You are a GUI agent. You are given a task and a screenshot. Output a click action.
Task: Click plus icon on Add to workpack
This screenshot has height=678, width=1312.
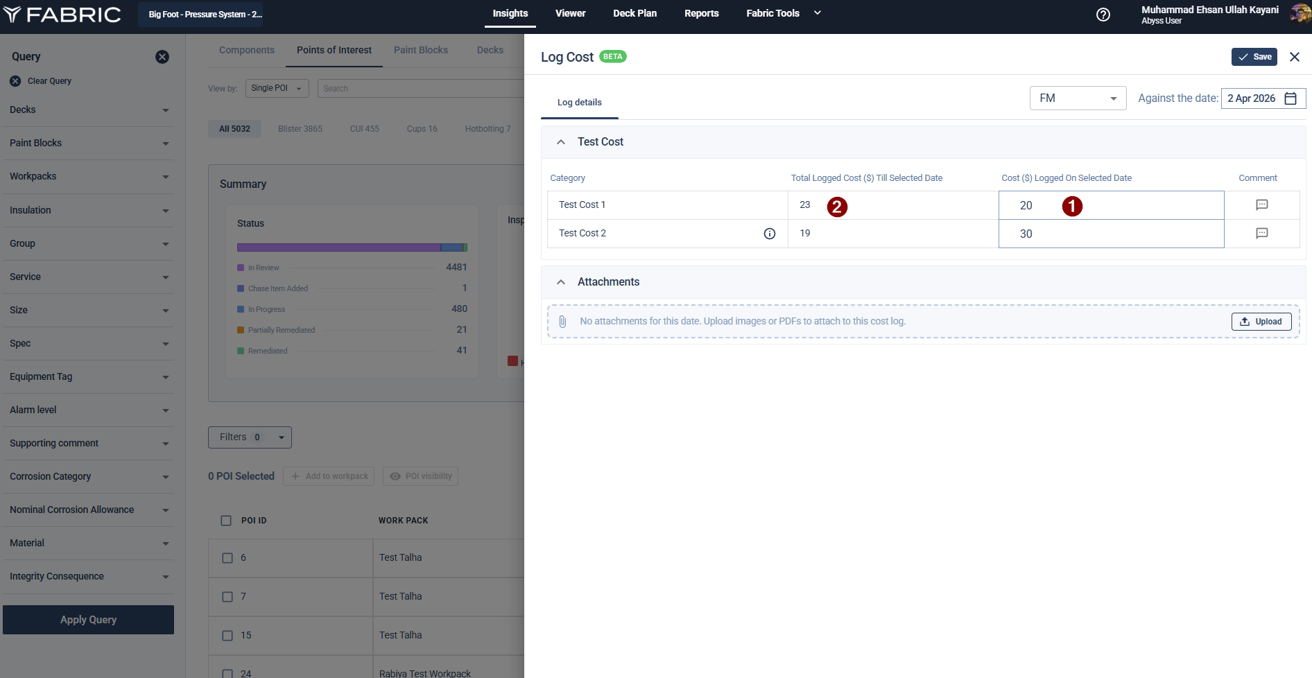tap(295, 476)
